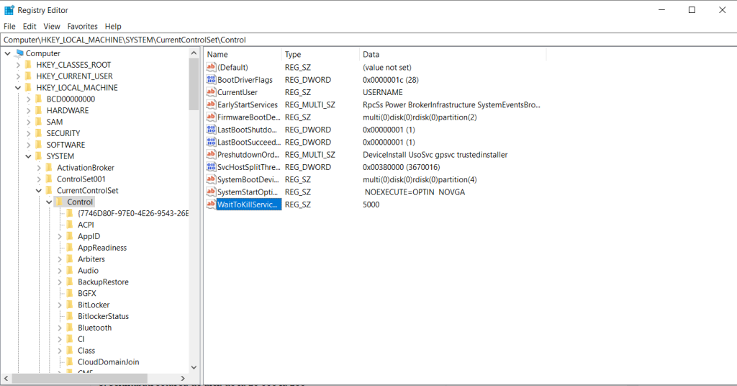The image size is (737, 386).
Task: Select the Bluetooth folder icon
Action: pos(70,328)
